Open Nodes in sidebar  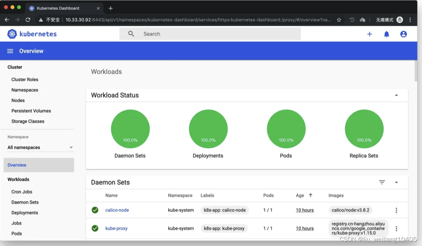pyautogui.click(x=18, y=100)
